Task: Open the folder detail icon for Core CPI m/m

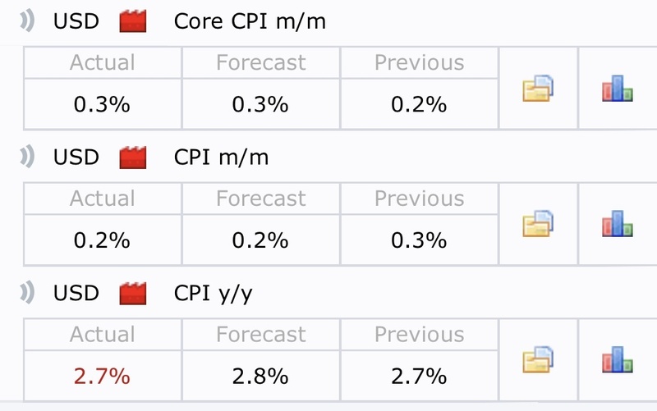Action: pyautogui.click(x=538, y=88)
